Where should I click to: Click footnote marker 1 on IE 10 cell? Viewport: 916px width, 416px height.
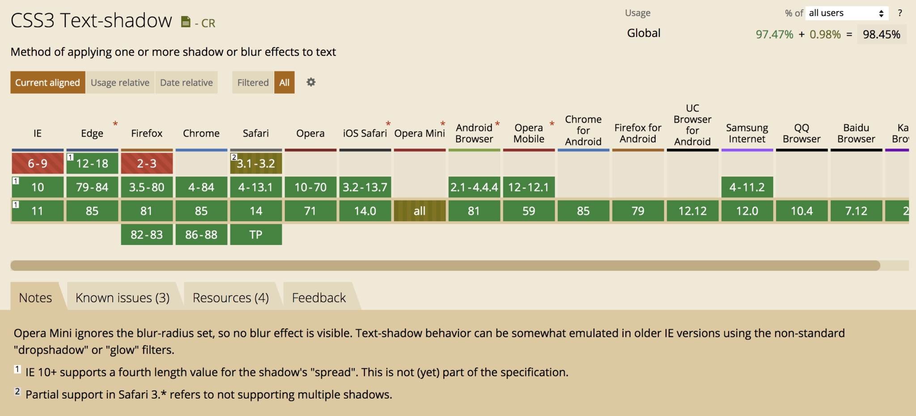click(x=16, y=180)
